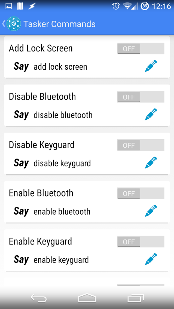Screen dimensions: 174x309
Task: Tap the battery indicator showing 89
Action: click(x=145, y=6)
